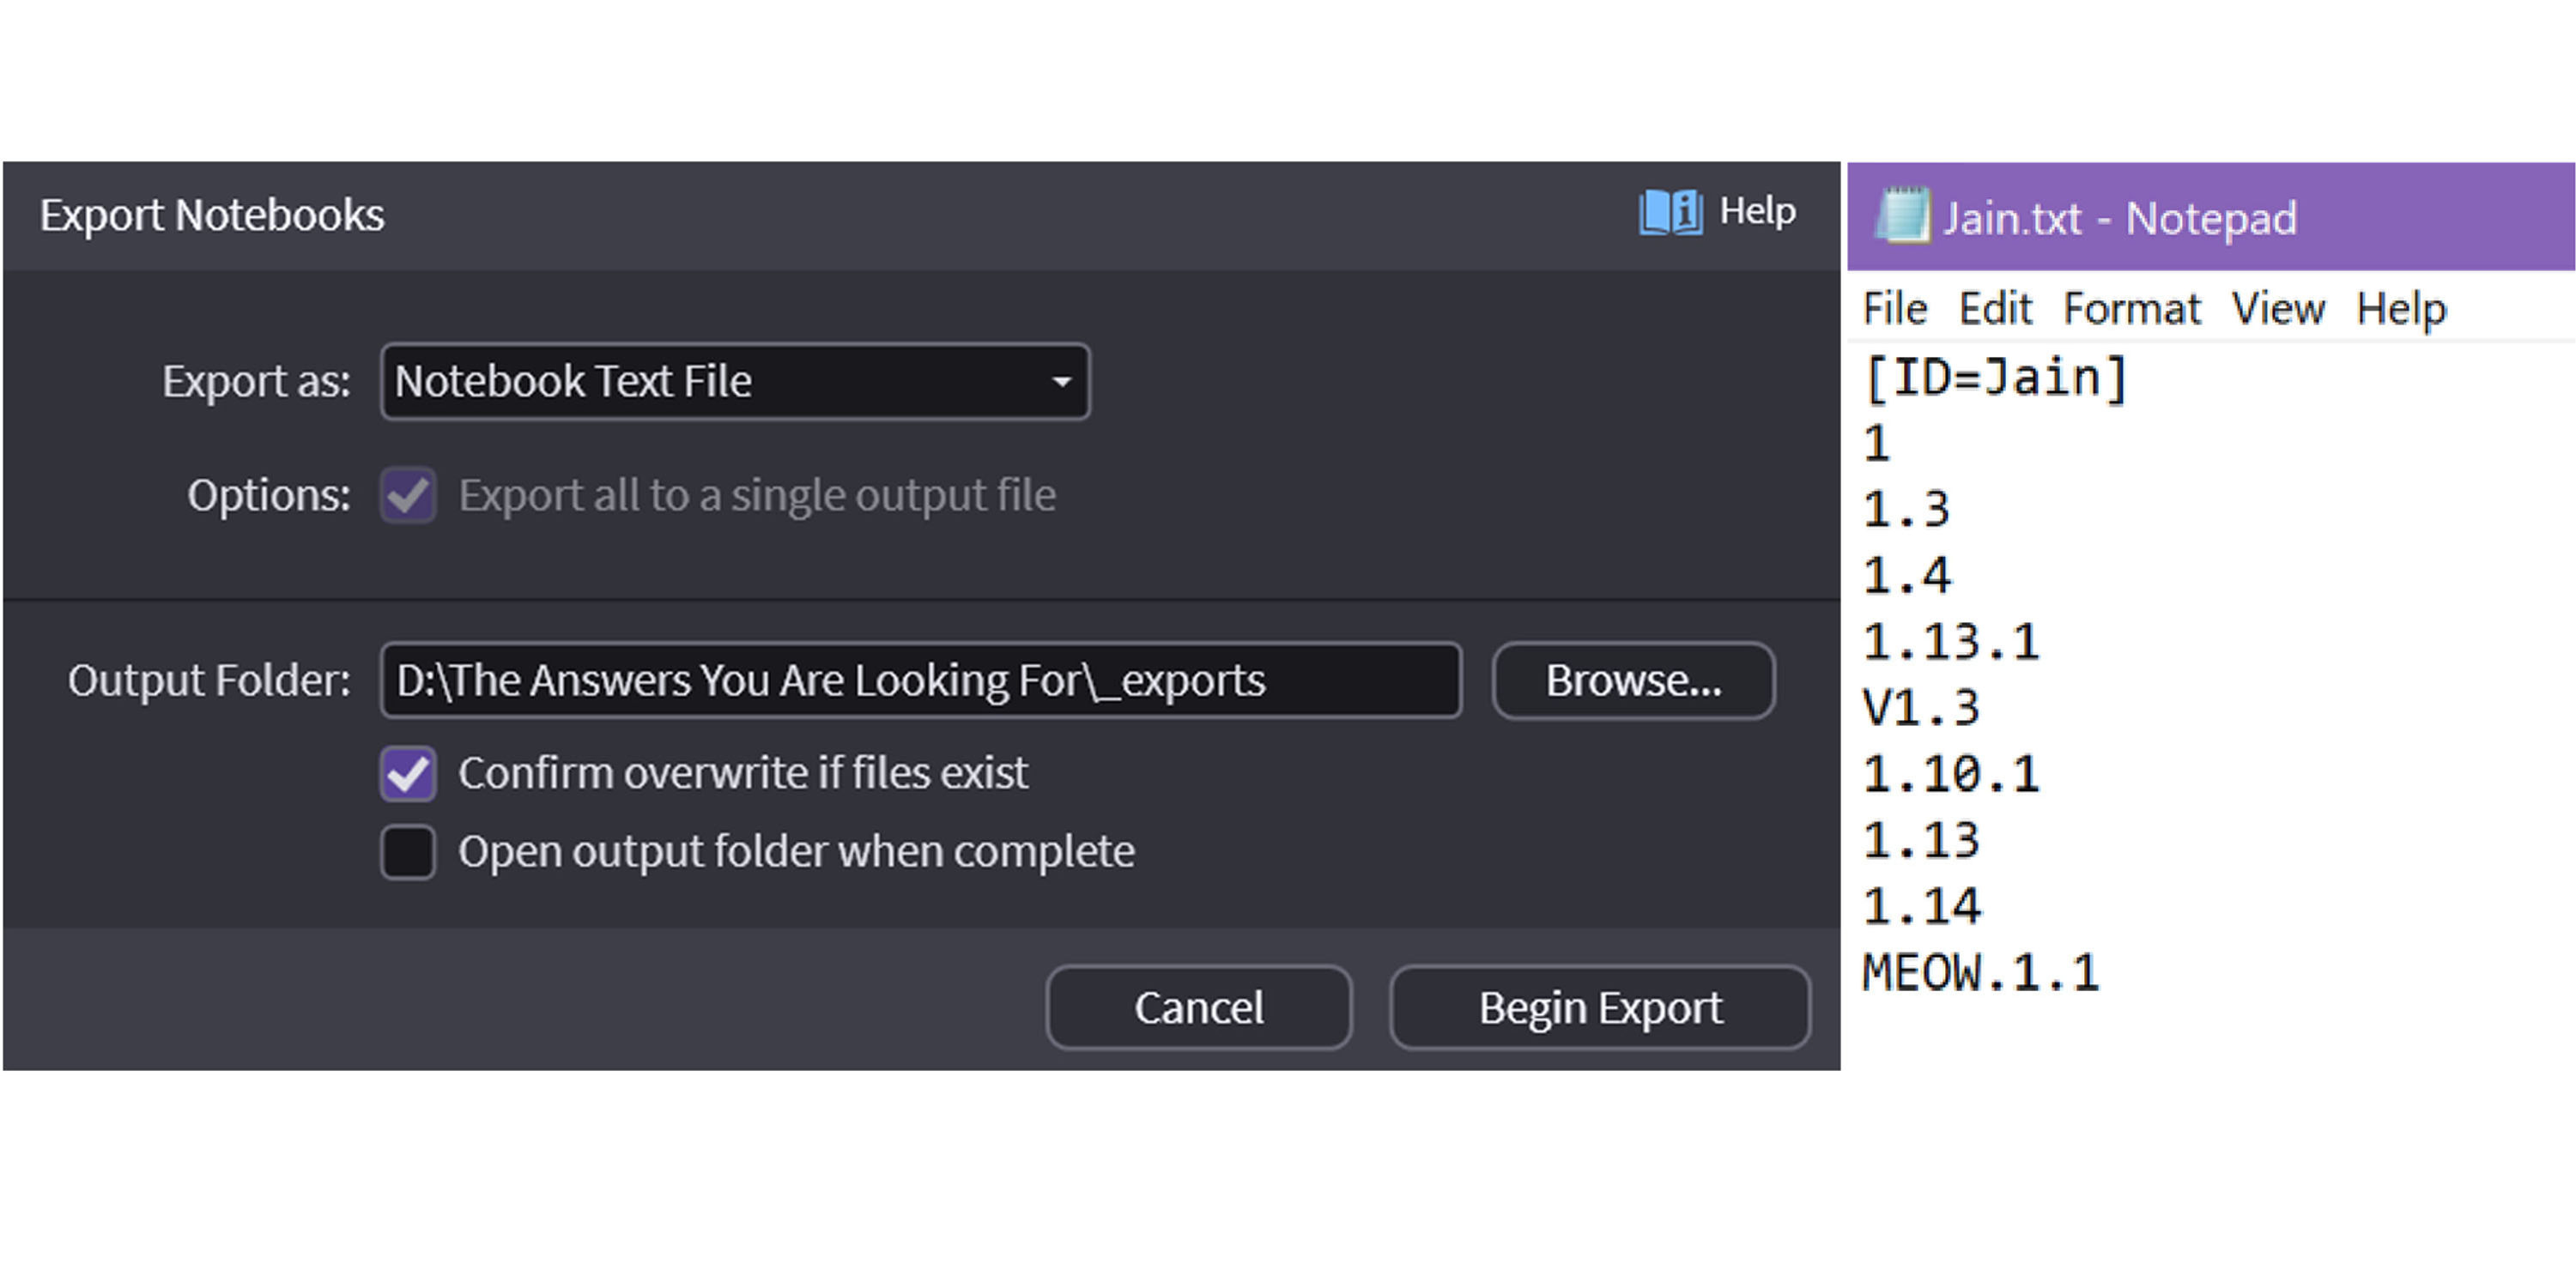The height and width of the screenshot is (1288, 2576).
Task: Open Notepad's View menu
Action: (2278, 309)
